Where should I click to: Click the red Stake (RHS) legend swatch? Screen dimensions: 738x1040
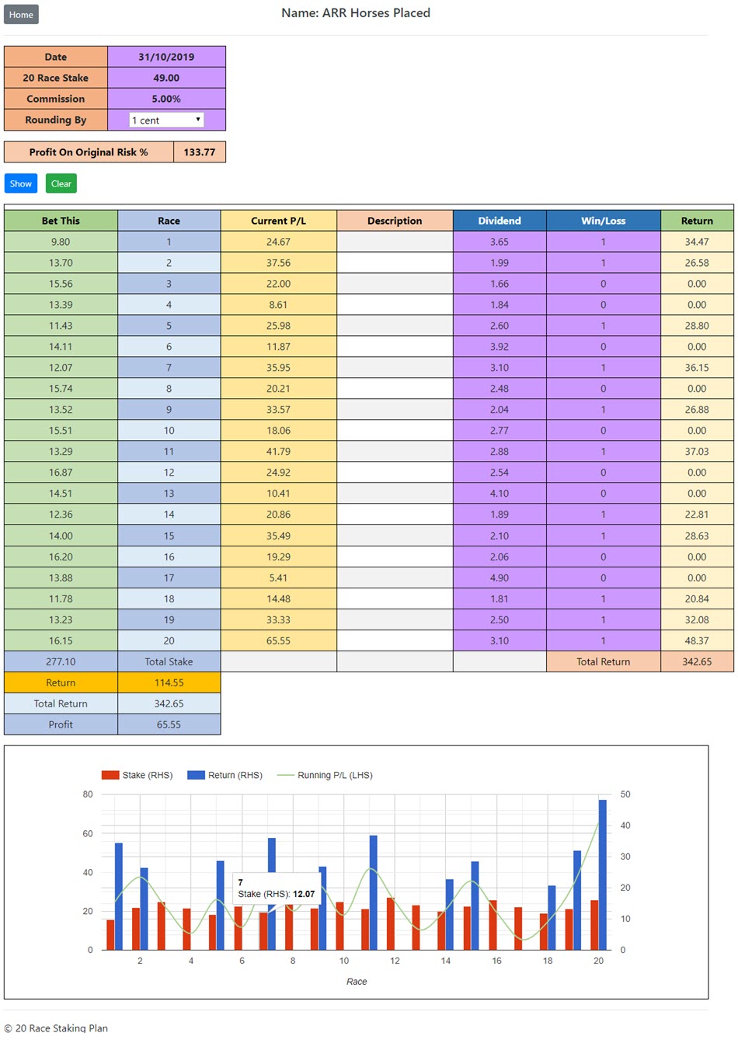pyautogui.click(x=110, y=775)
